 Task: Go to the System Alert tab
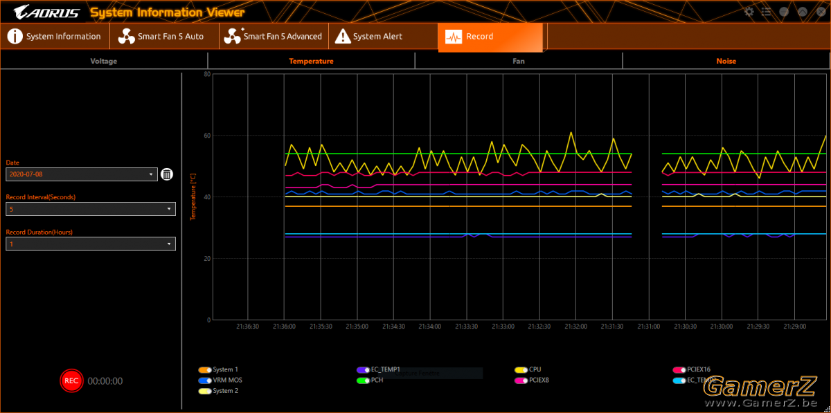coord(382,37)
